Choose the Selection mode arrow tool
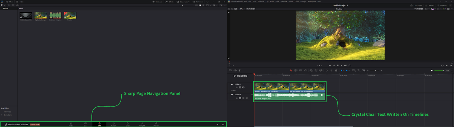The image size is (454, 127). (x=291, y=70)
